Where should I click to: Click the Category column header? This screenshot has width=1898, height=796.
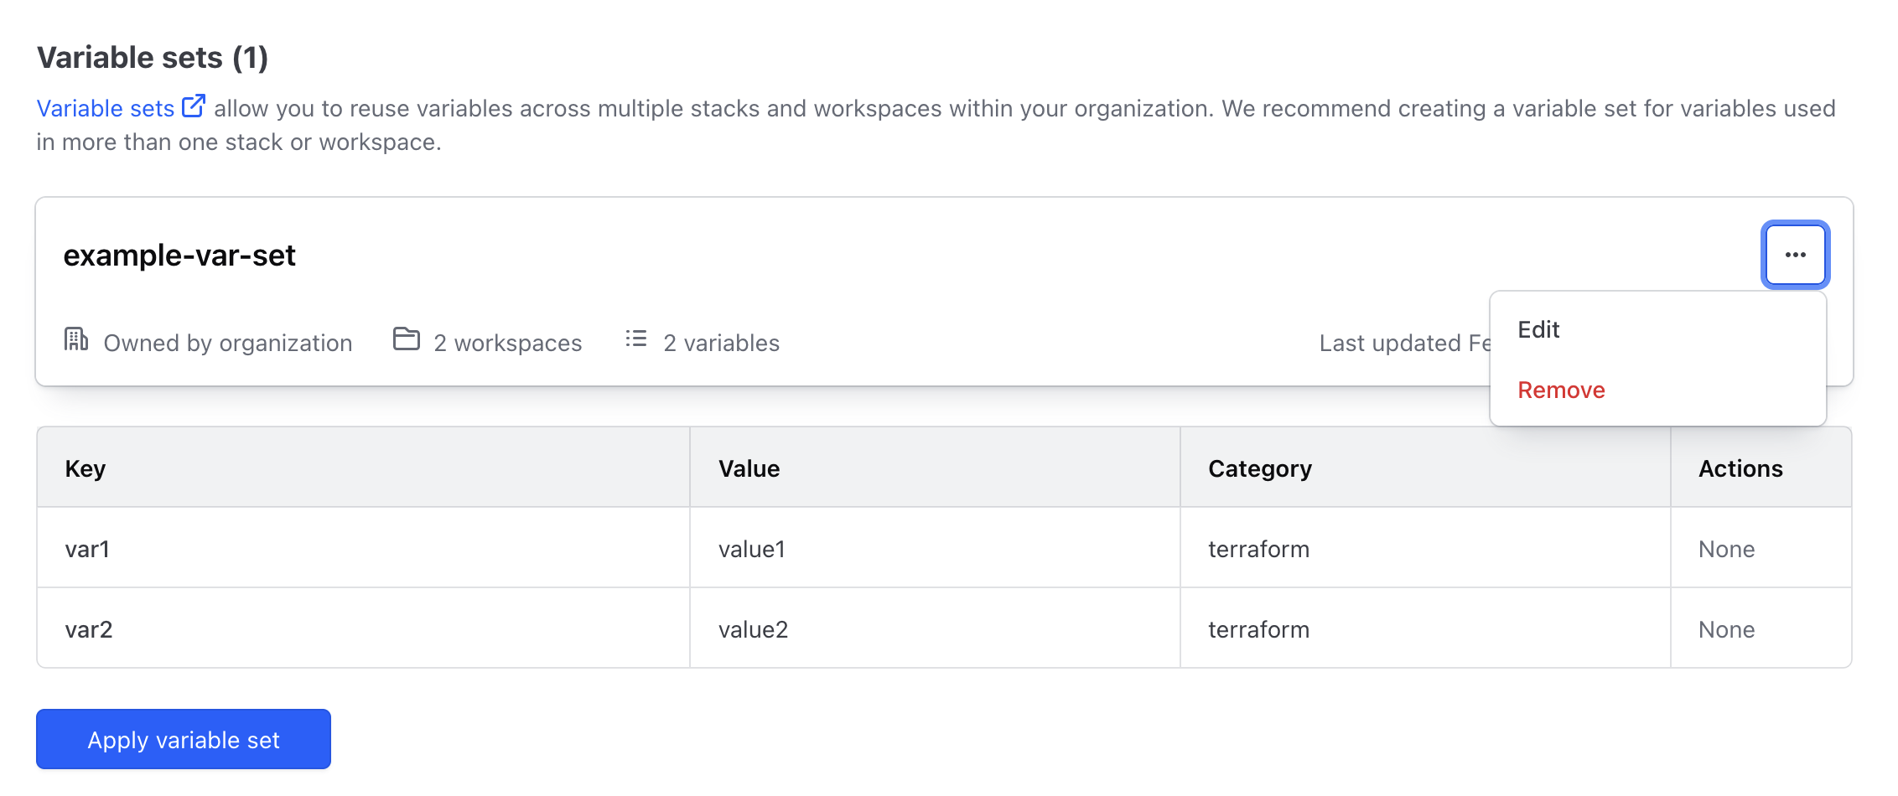1259,468
